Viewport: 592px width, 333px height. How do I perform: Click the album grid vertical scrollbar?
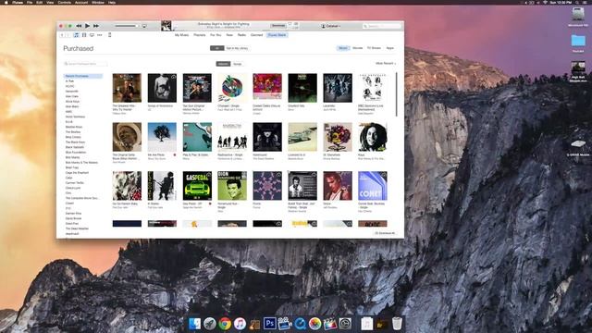397,94
